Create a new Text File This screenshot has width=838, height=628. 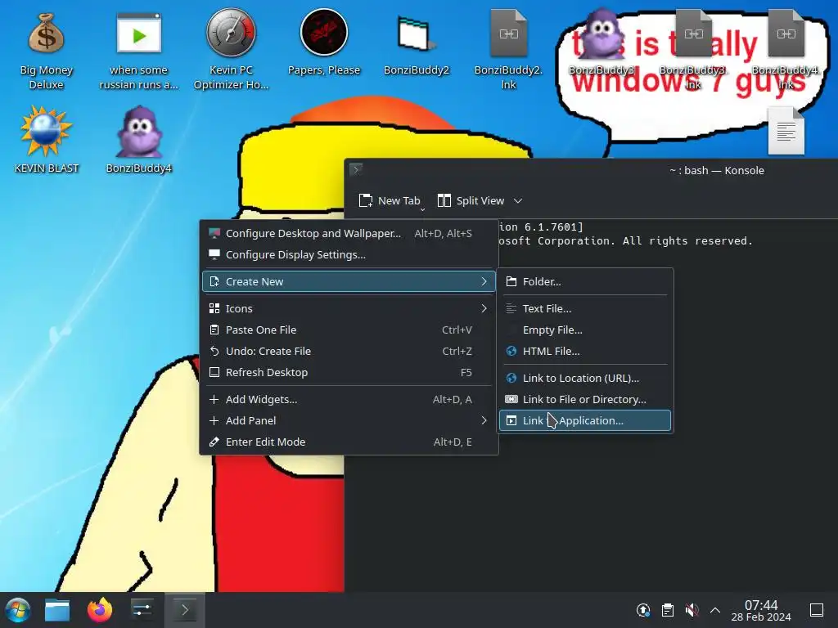(585, 308)
